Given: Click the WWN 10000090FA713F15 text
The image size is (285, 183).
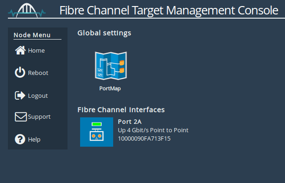Looking at the screenshot, I should tap(144, 139).
